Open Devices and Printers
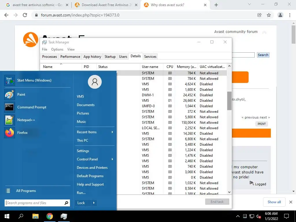 [92, 168]
